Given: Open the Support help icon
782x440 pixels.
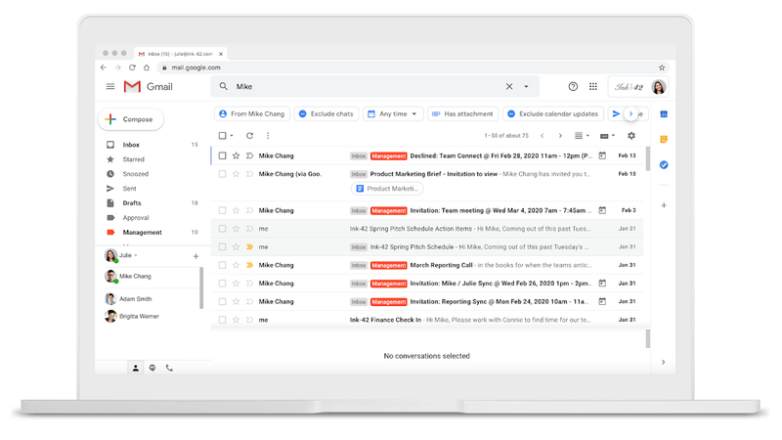Looking at the screenshot, I should [573, 86].
